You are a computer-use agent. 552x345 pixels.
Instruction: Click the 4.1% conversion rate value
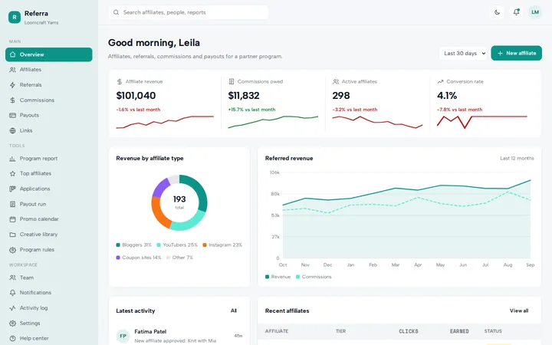tap(447, 96)
